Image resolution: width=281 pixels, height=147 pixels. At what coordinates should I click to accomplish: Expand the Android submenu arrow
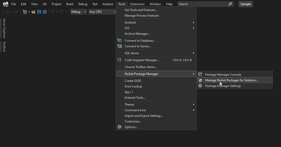pyautogui.click(x=193, y=22)
